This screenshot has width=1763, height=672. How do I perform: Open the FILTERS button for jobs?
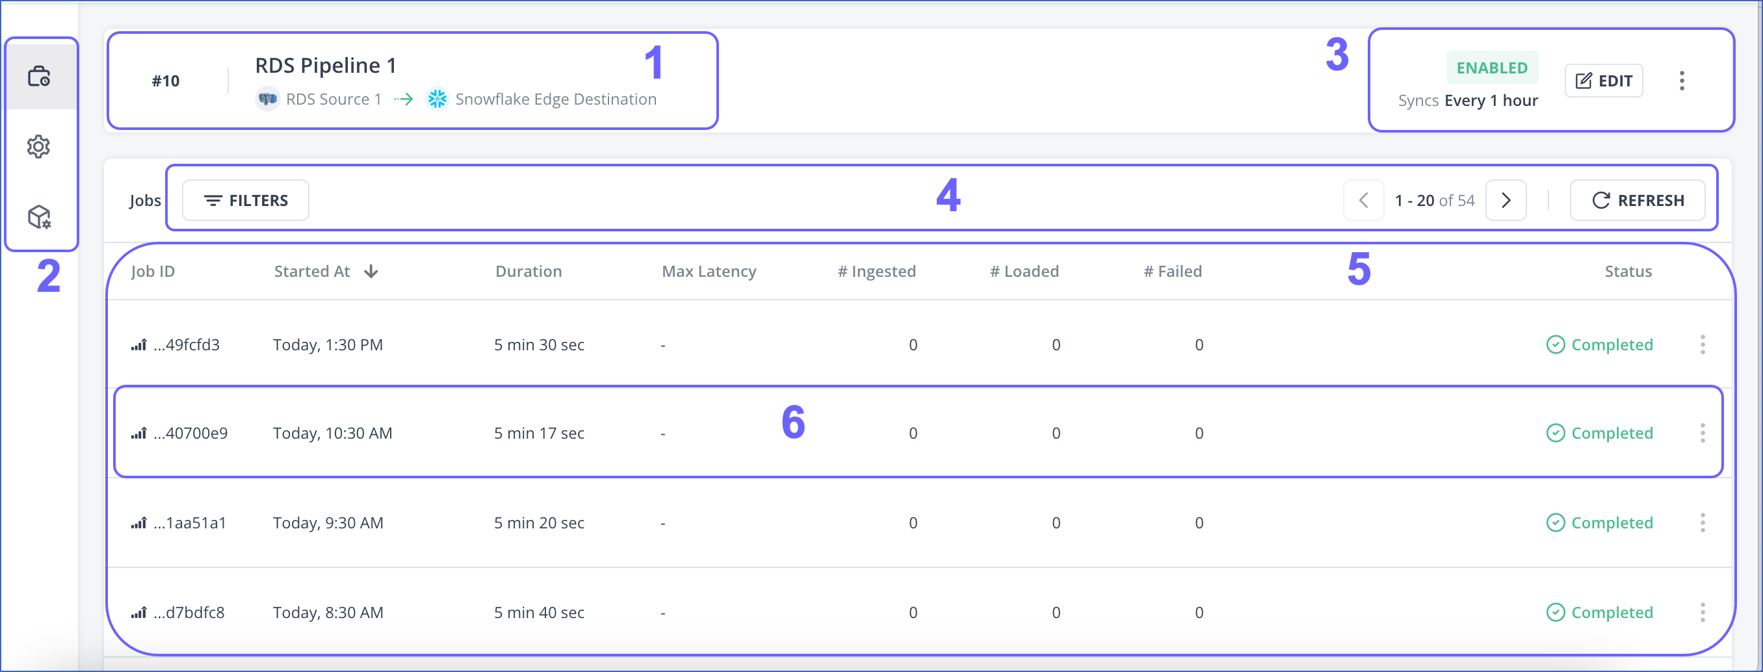click(x=246, y=201)
